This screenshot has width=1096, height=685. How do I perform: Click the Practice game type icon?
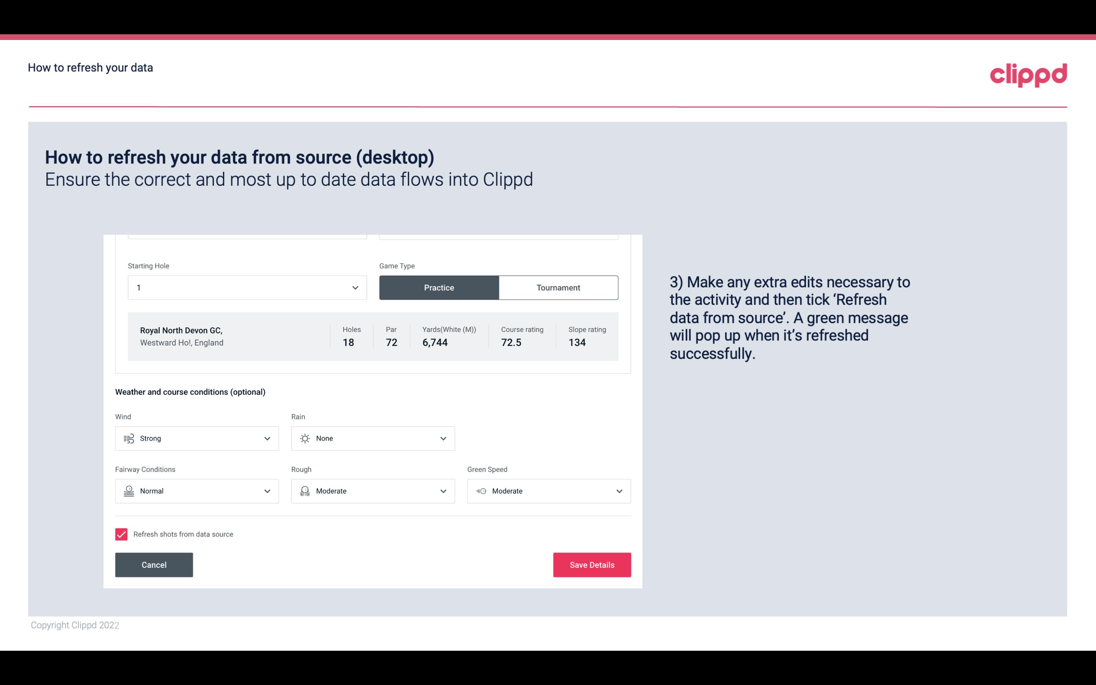[440, 287]
